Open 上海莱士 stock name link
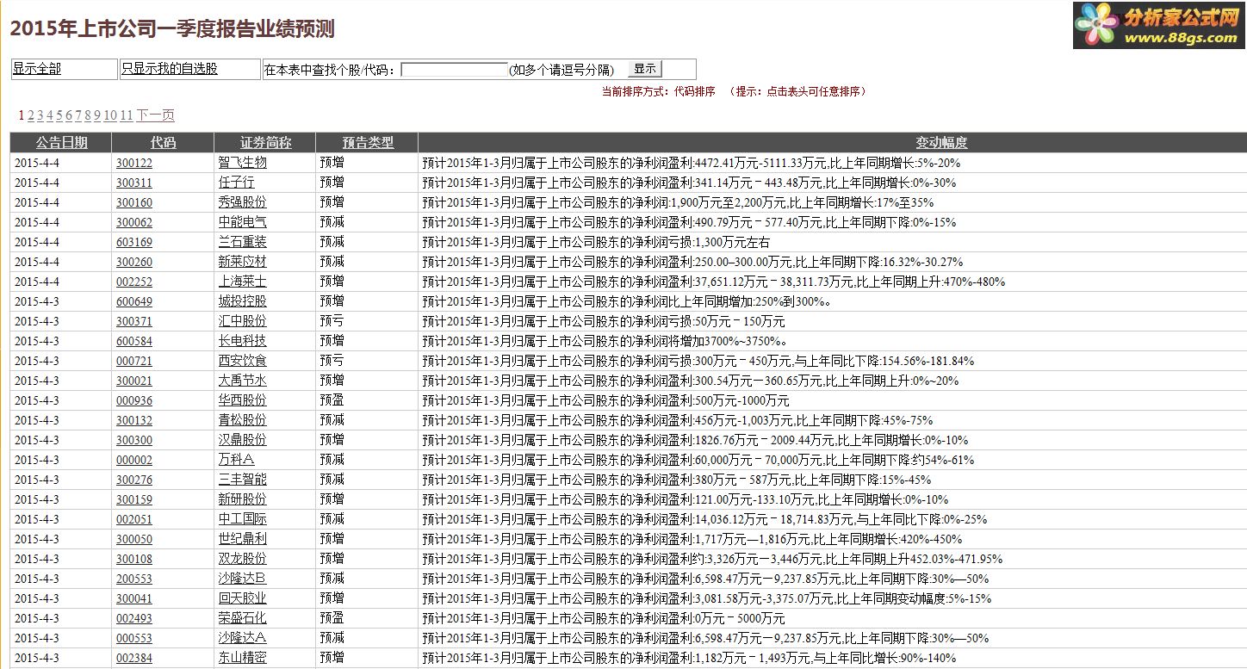The height and width of the screenshot is (669, 1247). (x=243, y=282)
